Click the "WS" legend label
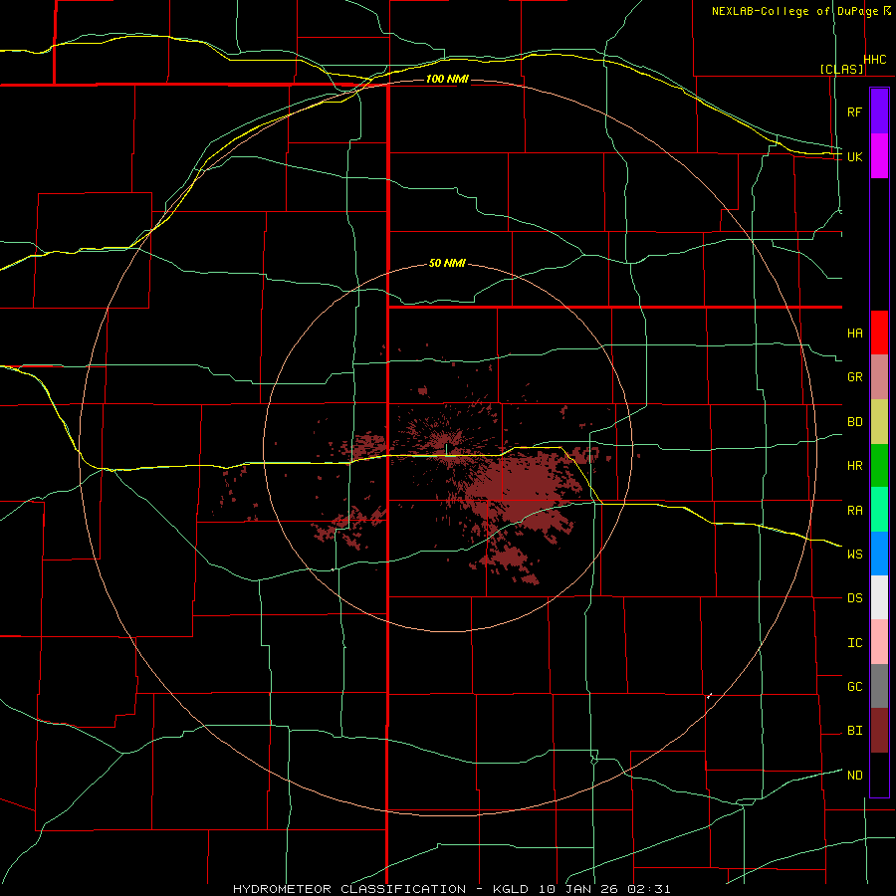Screen dimensions: 896x896 [854, 554]
